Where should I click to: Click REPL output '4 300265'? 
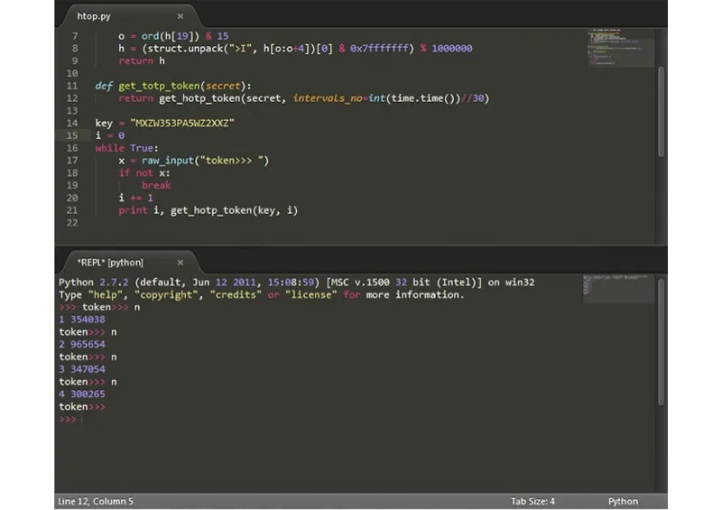click(x=82, y=394)
